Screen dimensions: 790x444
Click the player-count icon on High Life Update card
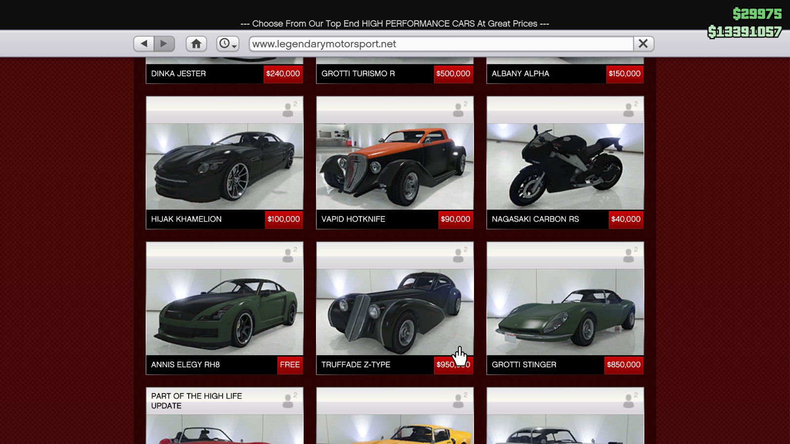click(x=289, y=401)
